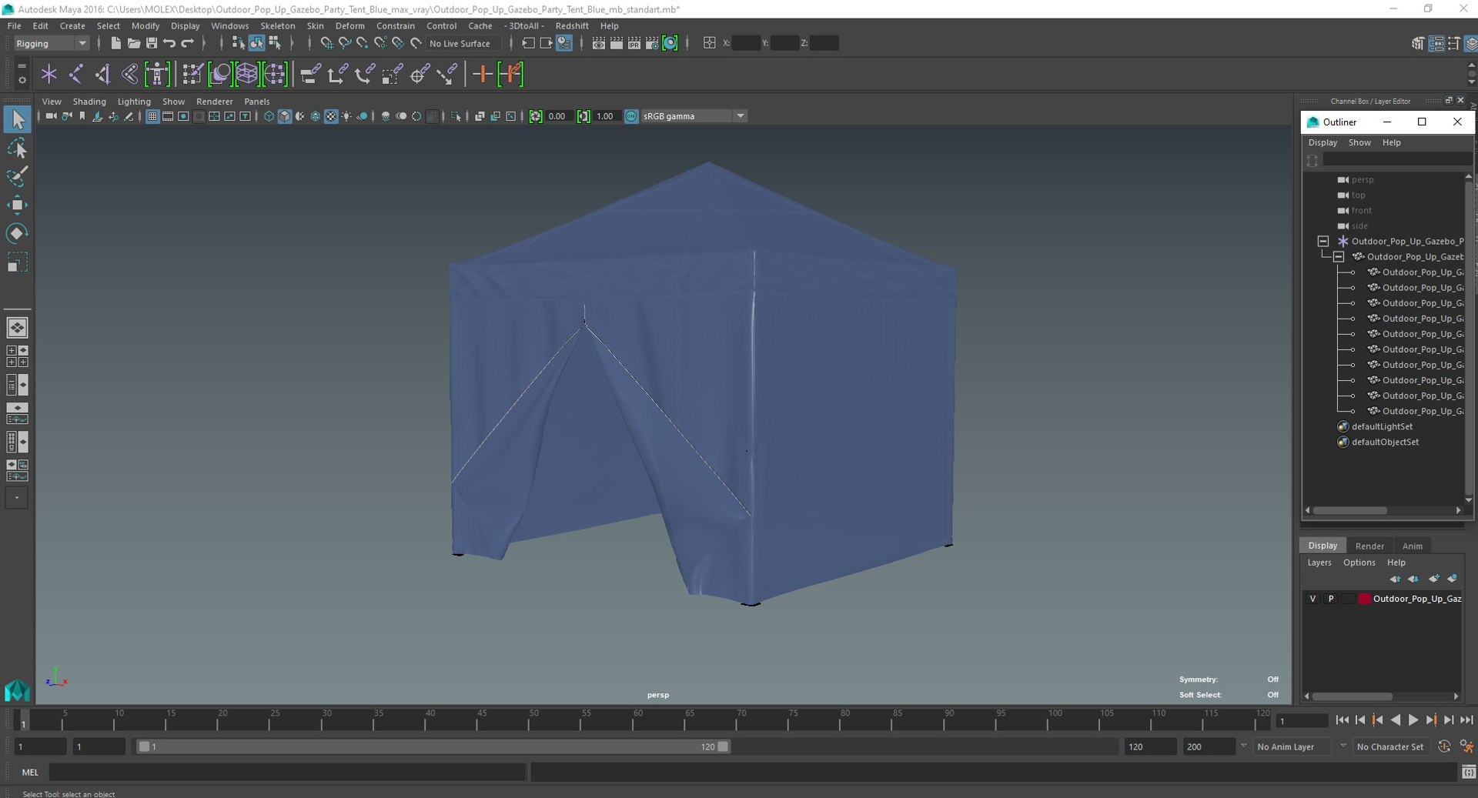The image size is (1478, 798).
Task: Open the No Anim Layer dropdown
Action: [x=1293, y=746]
